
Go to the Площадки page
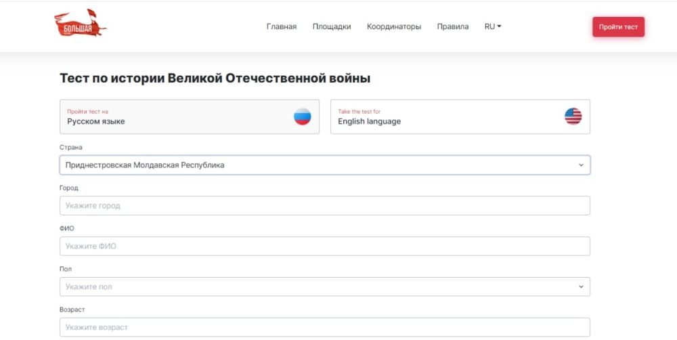(x=332, y=27)
